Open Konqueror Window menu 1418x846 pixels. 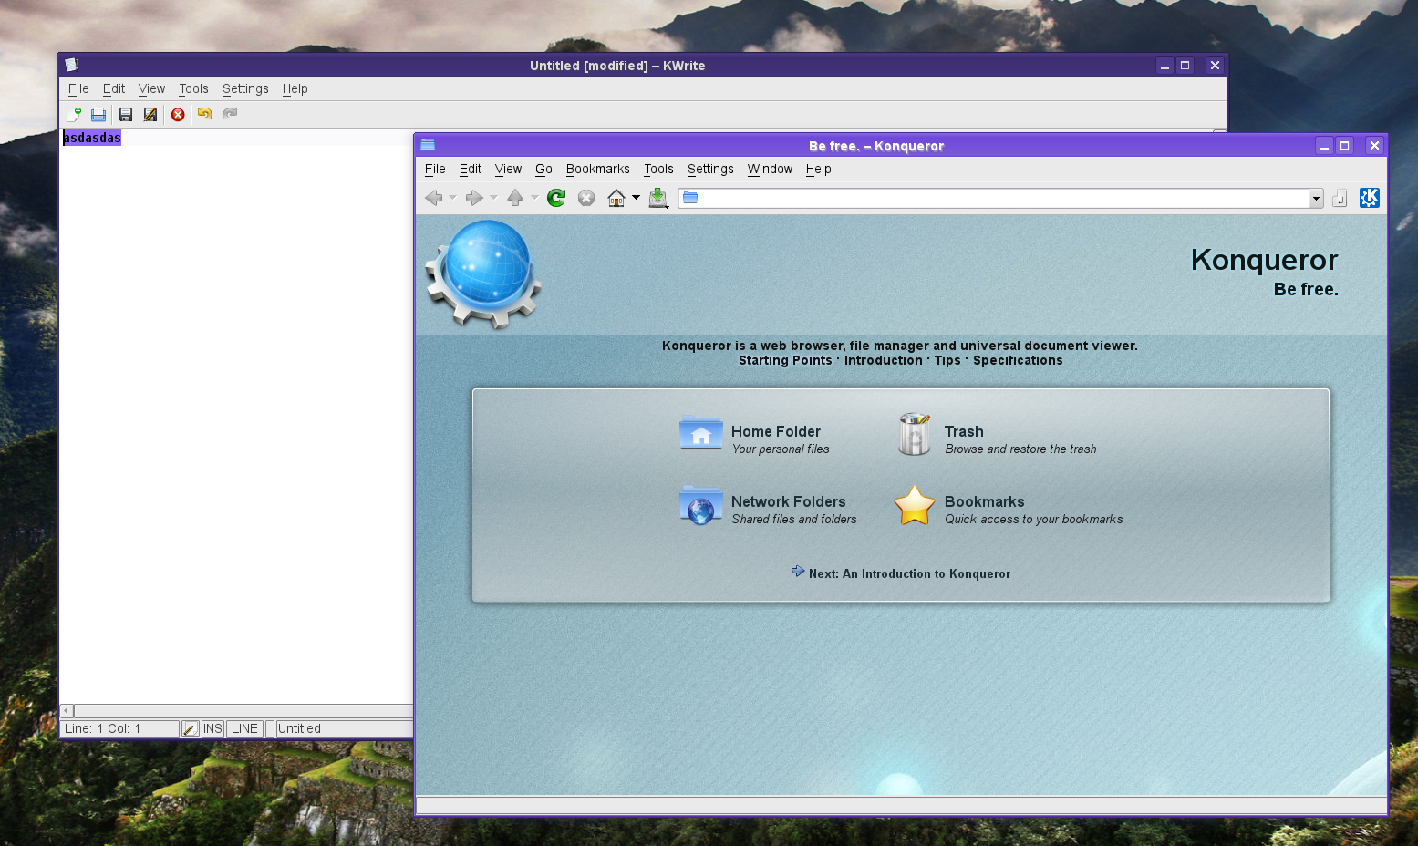[770, 169]
